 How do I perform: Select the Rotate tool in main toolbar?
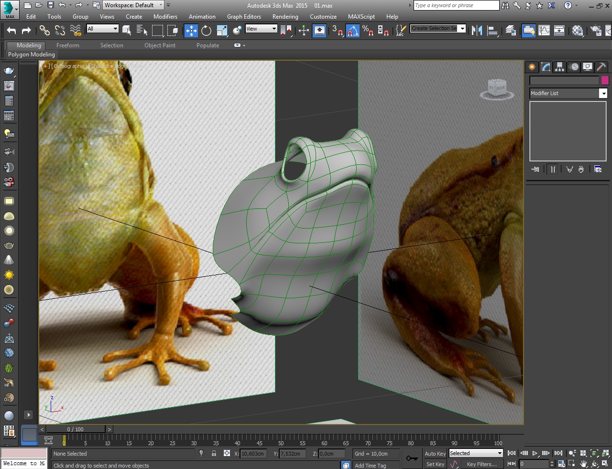point(206,31)
